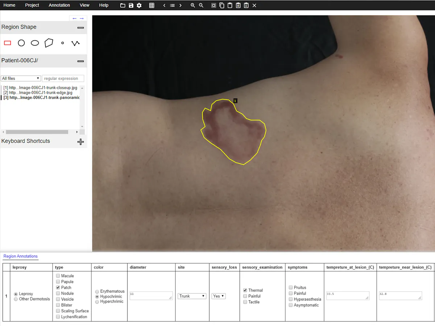Switch to image grid view icon
The width and height of the screenshot is (435, 326).
(x=152, y=5)
